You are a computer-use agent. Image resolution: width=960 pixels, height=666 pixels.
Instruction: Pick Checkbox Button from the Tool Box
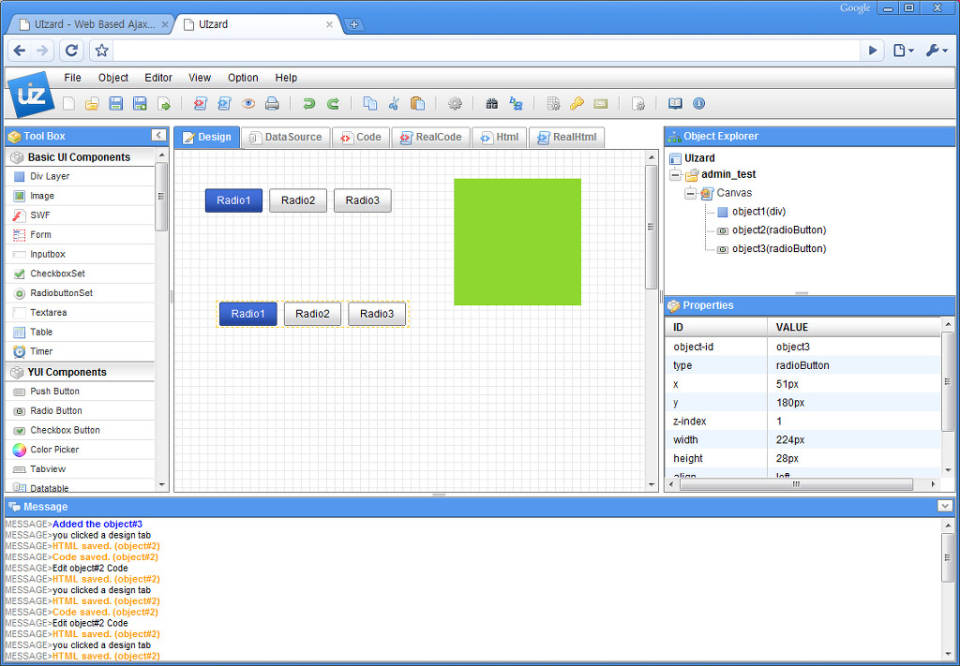tap(80, 431)
